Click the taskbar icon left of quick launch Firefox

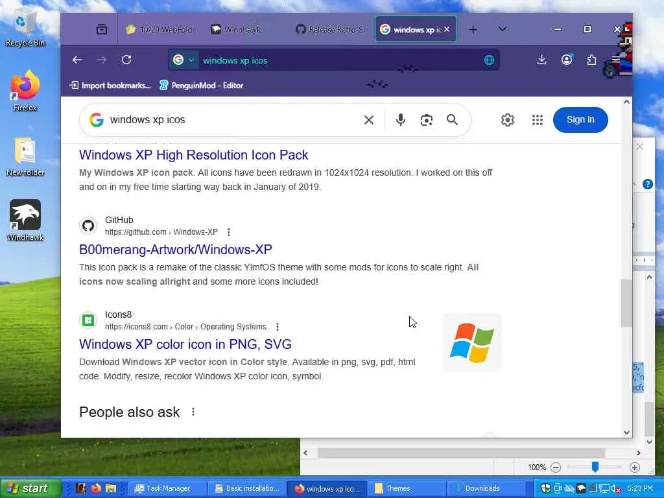[x=81, y=488]
